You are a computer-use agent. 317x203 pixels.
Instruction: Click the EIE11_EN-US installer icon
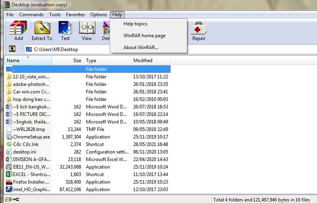(x=9, y=167)
